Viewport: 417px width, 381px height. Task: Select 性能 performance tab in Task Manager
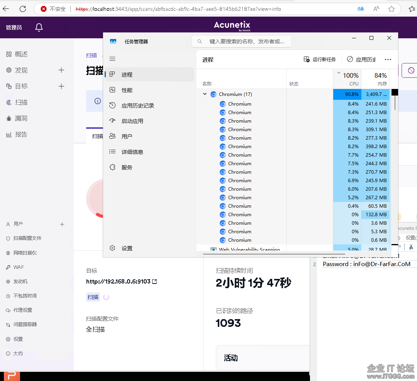pos(149,90)
